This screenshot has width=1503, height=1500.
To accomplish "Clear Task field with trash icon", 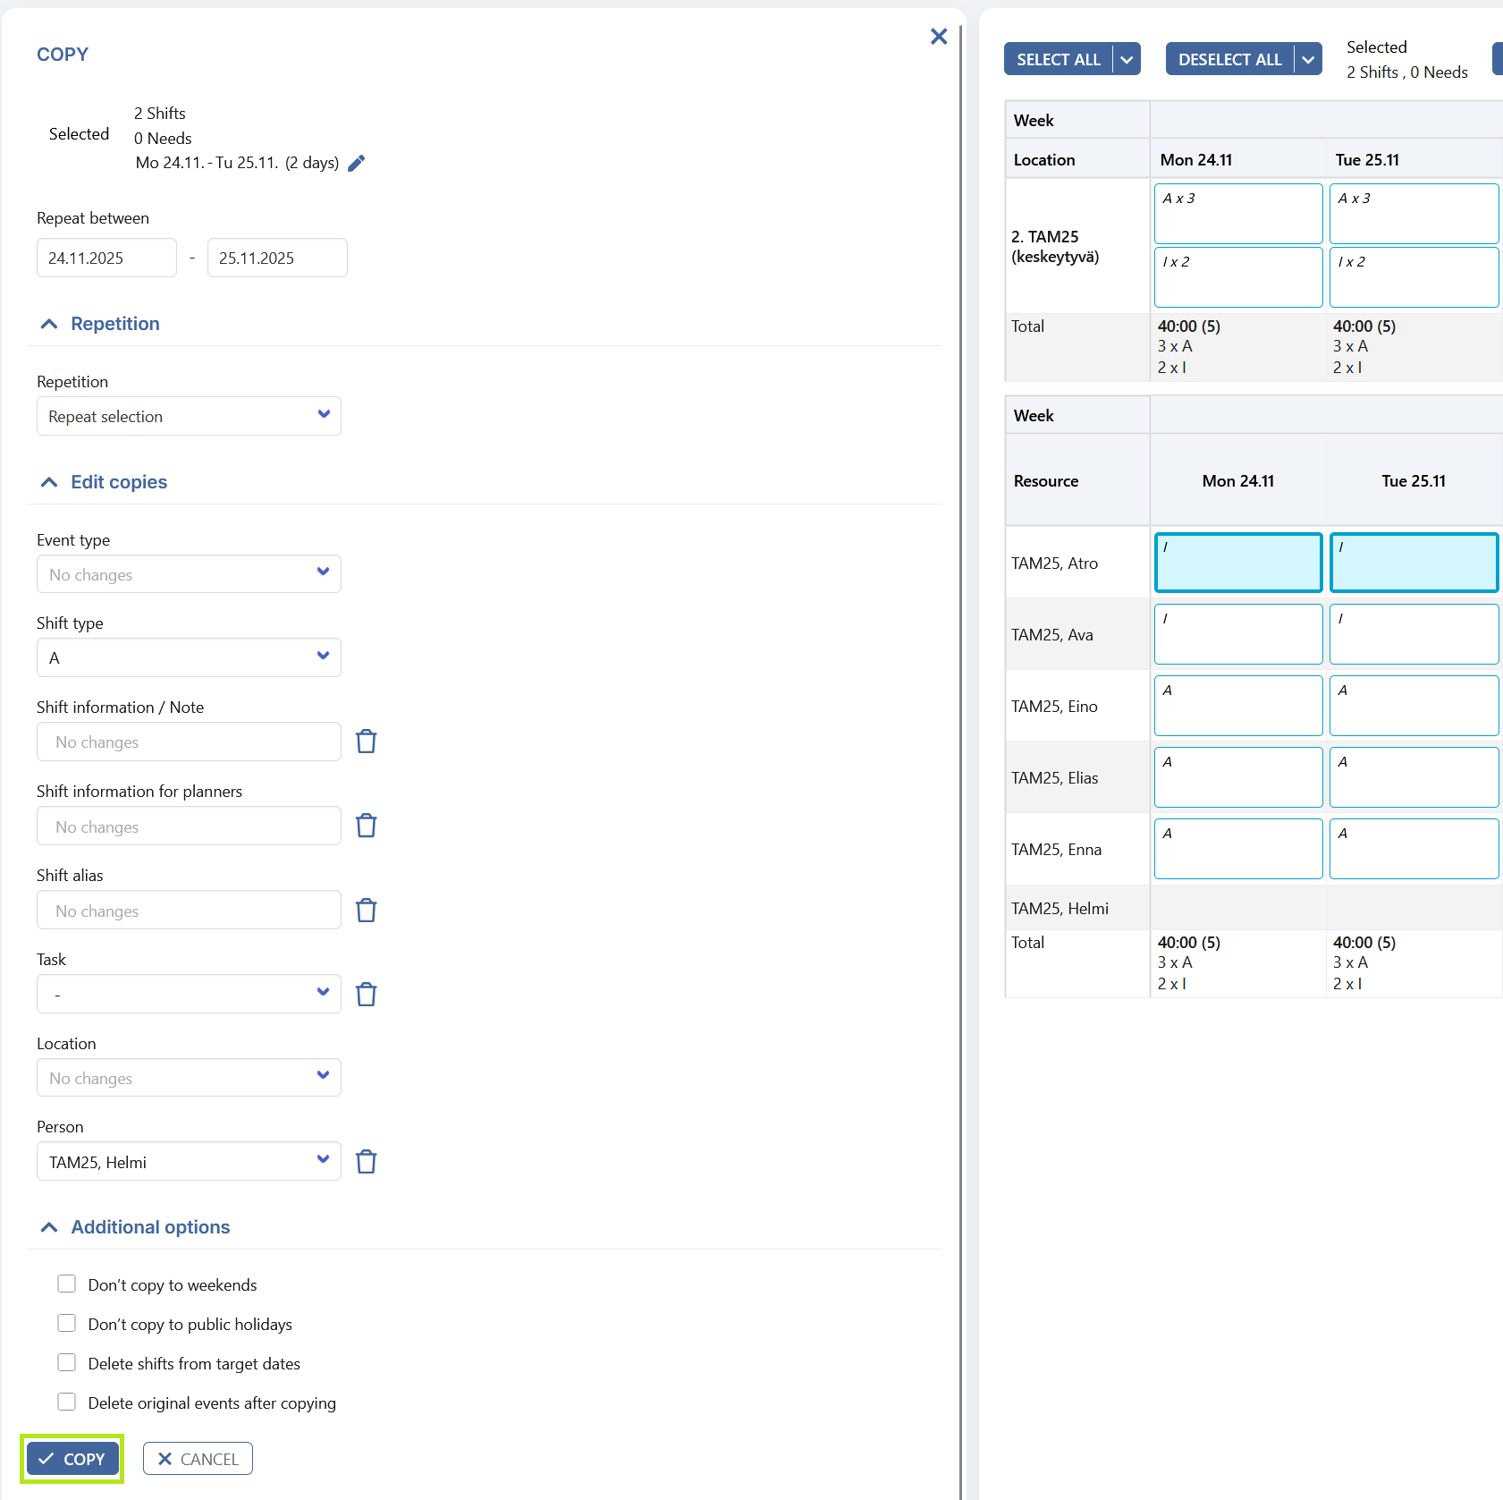I will pyautogui.click(x=367, y=995).
